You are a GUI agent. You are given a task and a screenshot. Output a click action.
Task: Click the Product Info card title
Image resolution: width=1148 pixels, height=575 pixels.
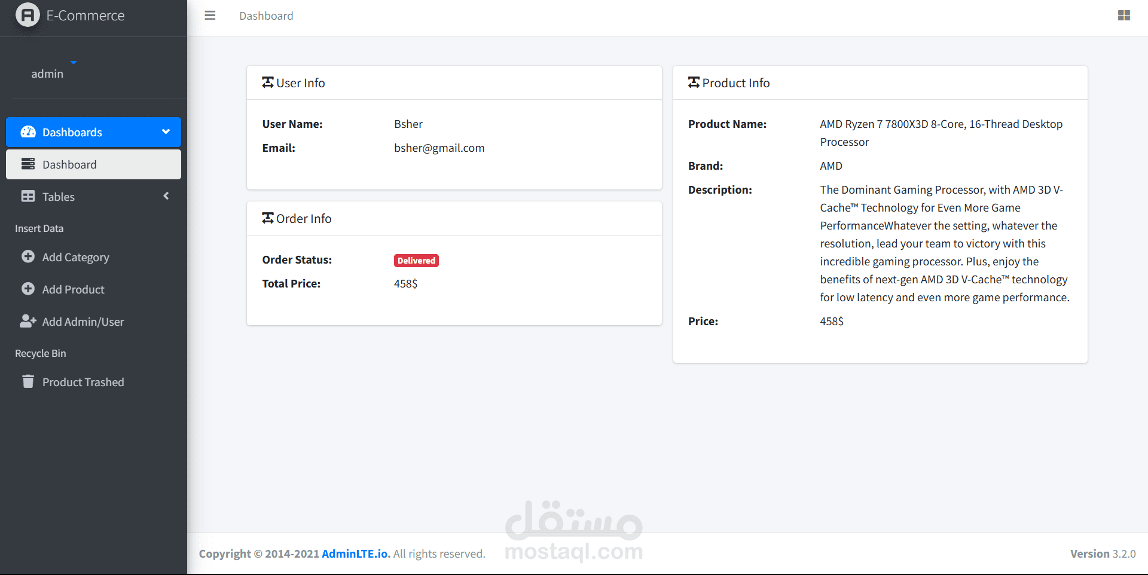tap(736, 83)
